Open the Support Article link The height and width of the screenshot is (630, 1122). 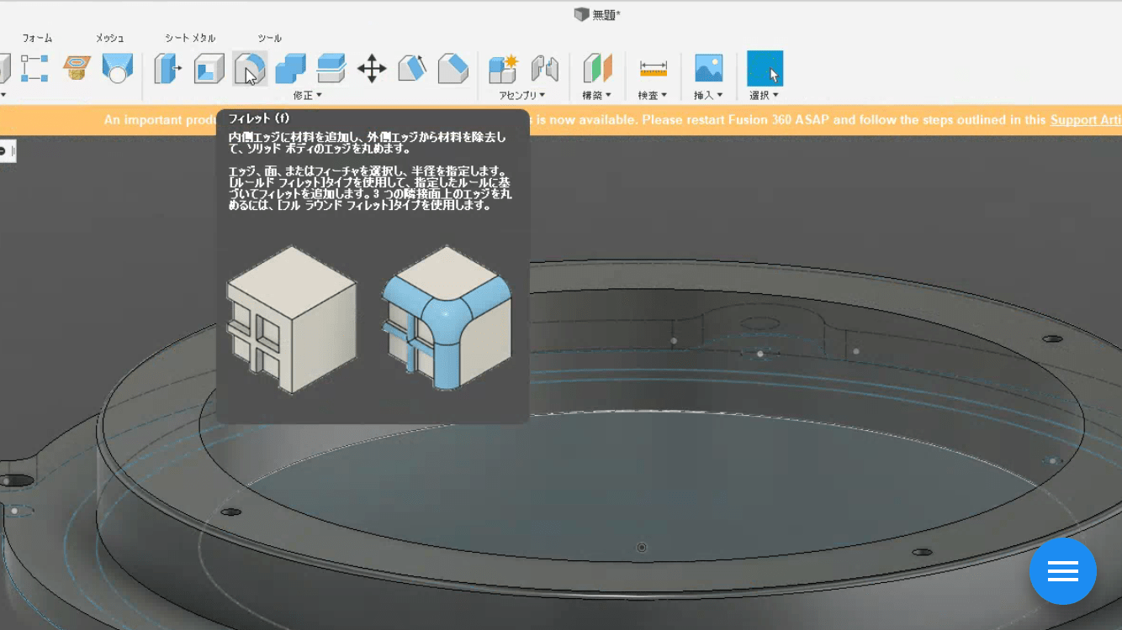(1087, 120)
